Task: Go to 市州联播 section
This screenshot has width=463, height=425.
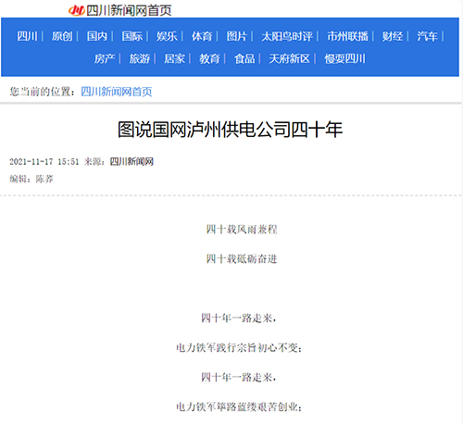Action: click(x=348, y=36)
